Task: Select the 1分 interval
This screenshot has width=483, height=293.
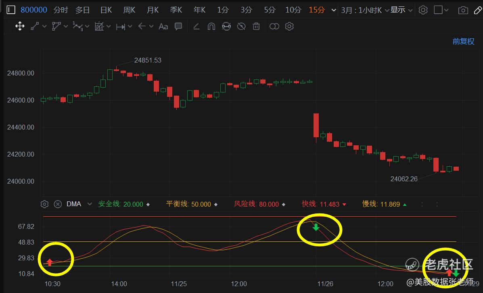Action: coord(223,10)
